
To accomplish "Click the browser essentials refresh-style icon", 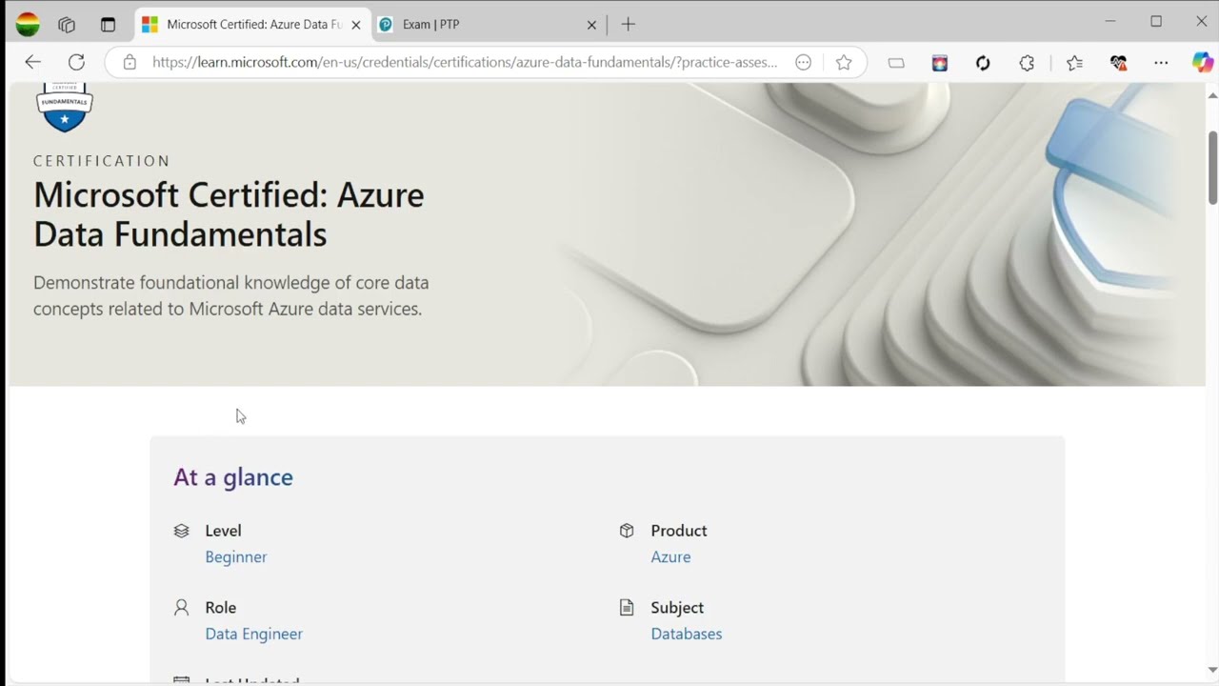I will click(x=983, y=63).
